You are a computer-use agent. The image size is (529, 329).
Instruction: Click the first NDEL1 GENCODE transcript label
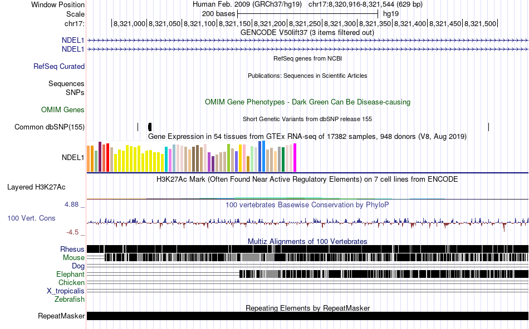point(73,41)
